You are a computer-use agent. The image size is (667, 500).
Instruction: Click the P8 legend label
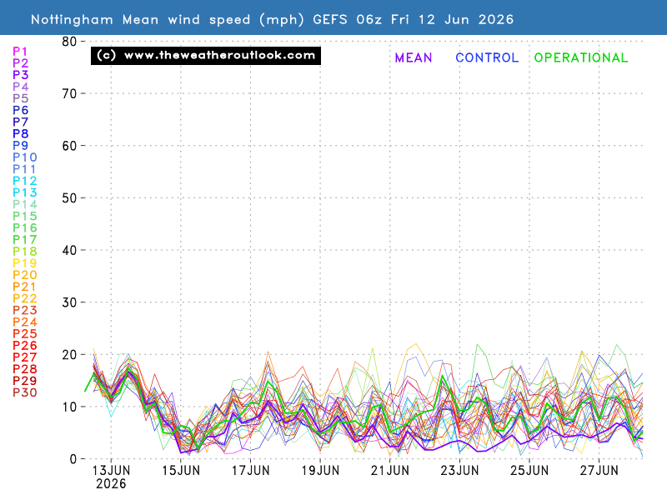[x=20, y=134]
